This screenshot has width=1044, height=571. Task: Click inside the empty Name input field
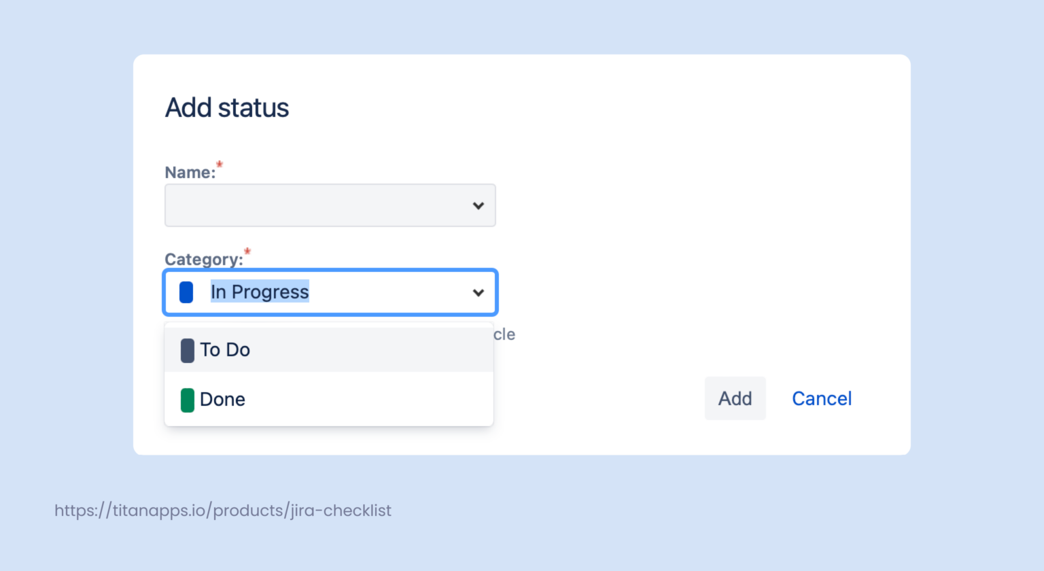click(306, 205)
